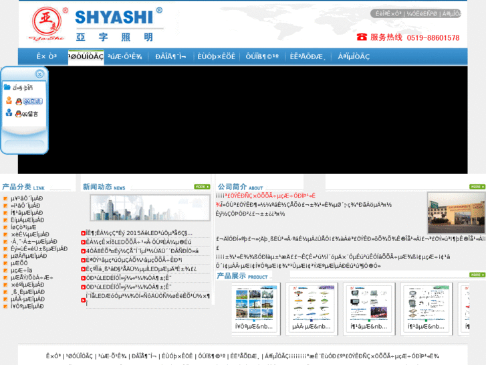Open the 'ÈÙÓþ×ÊÖÊ' navigation bar item

pyautogui.click(x=217, y=56)
